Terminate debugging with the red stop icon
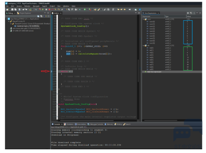 [x=49, y=9]
